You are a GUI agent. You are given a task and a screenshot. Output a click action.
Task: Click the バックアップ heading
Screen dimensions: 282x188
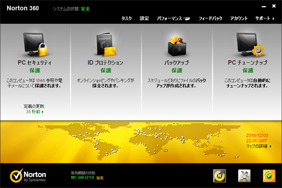[x=176, y=62]
